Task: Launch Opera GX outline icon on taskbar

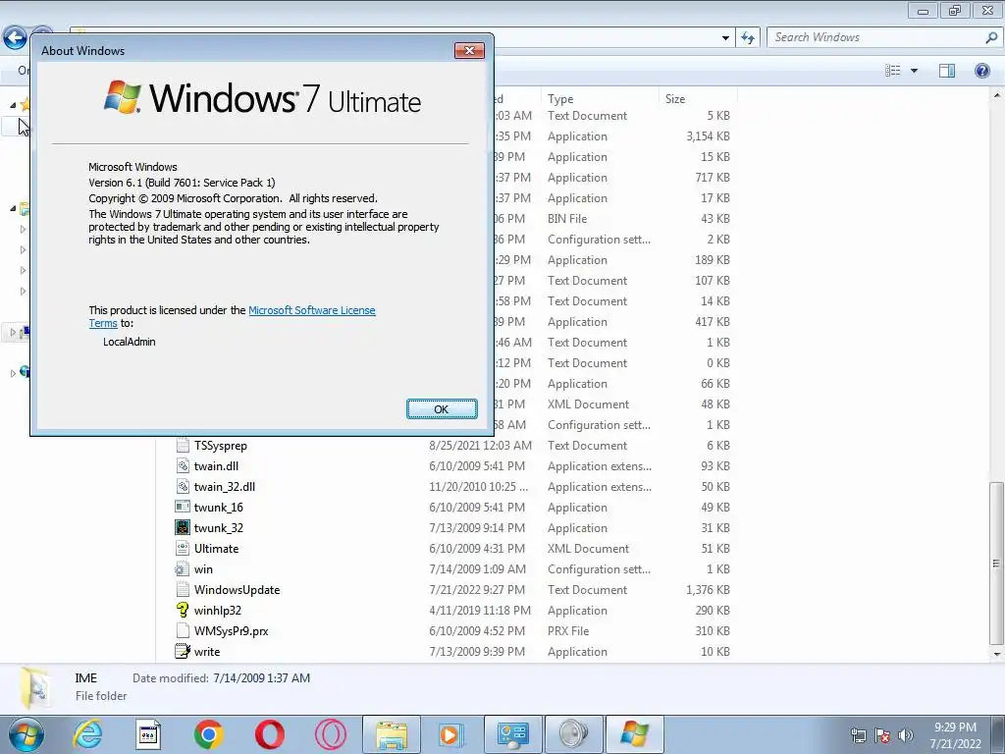Action: [x=330, y=734]
